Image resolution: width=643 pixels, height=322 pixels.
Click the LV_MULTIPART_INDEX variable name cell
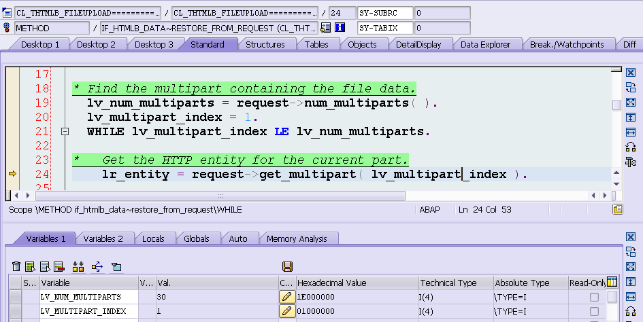click(x=88, y=311)
